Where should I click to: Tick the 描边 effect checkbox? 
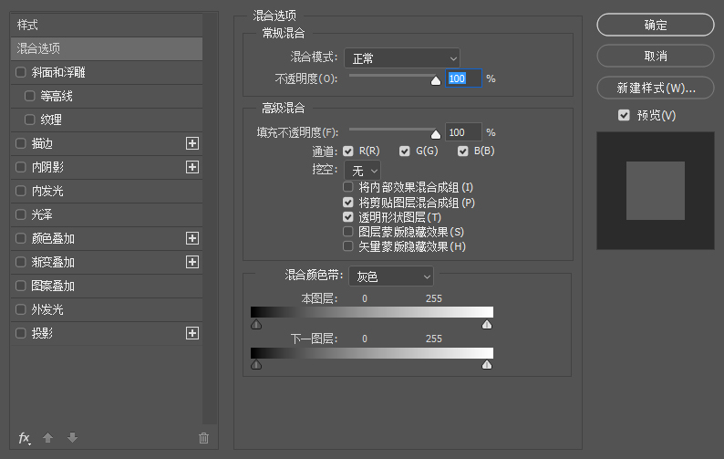click(21, 143)
